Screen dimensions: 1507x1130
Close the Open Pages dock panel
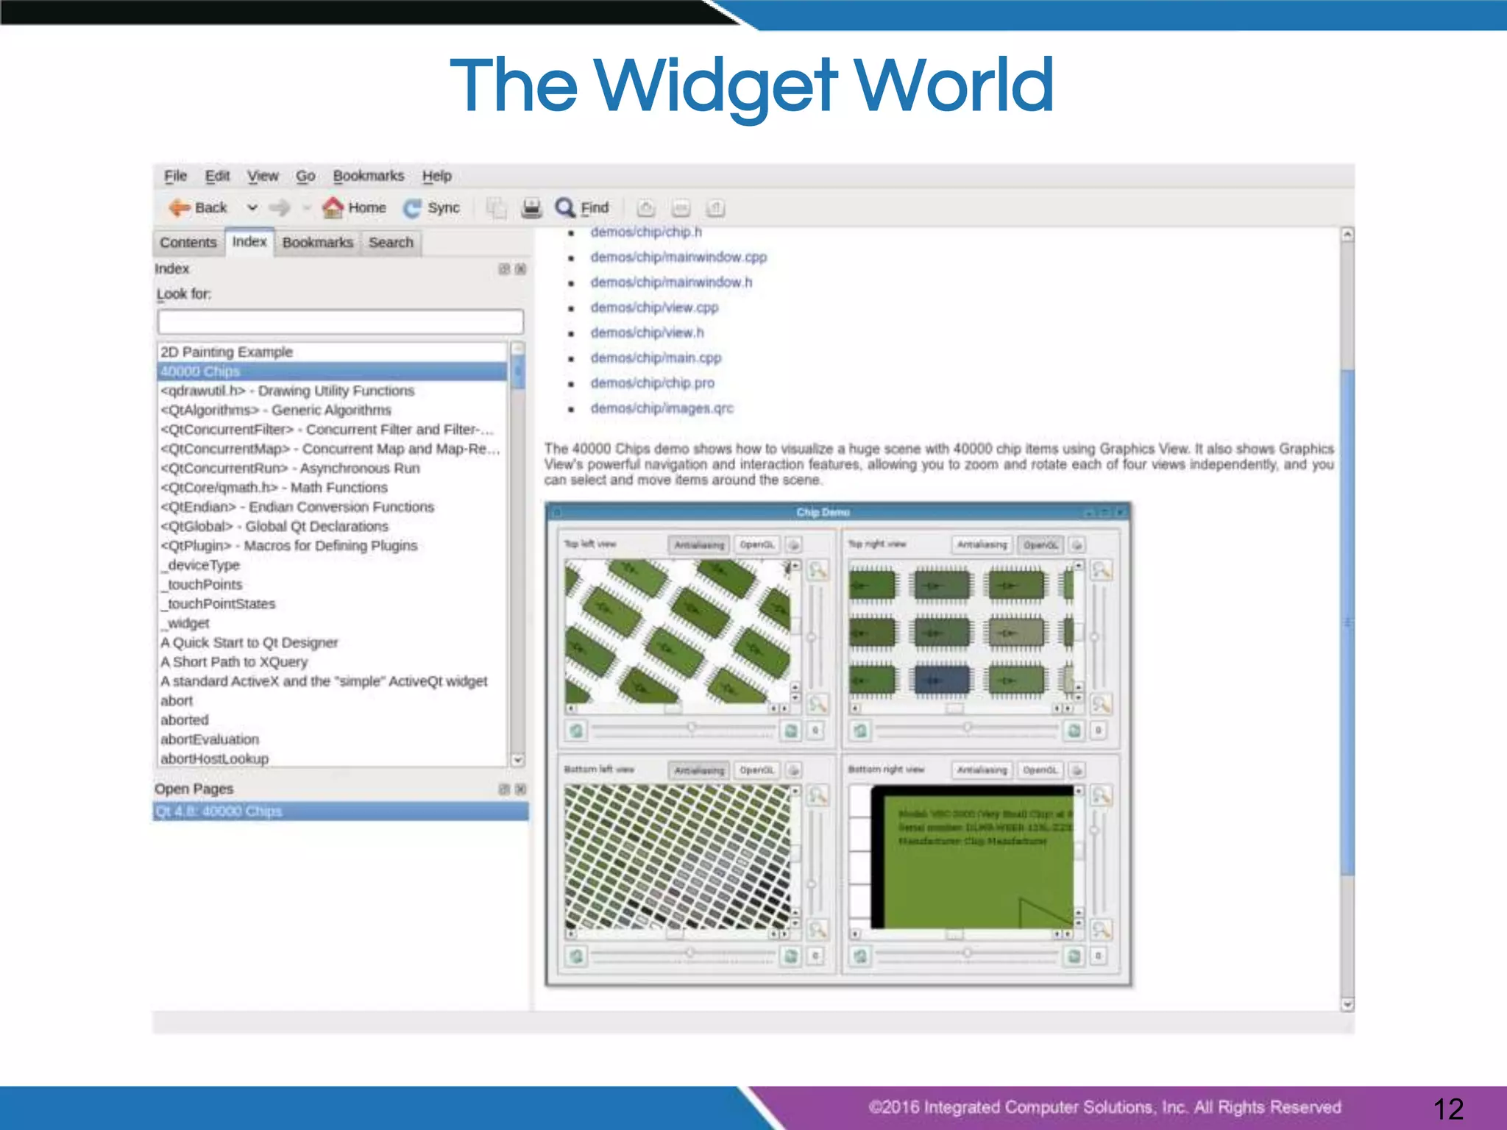[x=520, y=789]
